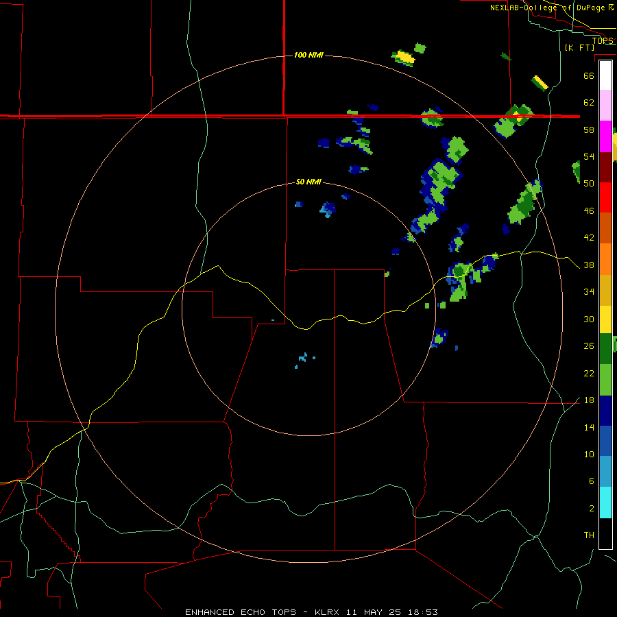The width and height of the screenshot is (617, 617).
Task: Click the medium blue legend swatch
Action: (605, 441)
